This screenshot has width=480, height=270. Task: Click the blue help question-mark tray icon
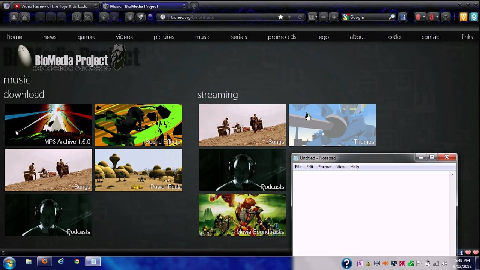346,263
